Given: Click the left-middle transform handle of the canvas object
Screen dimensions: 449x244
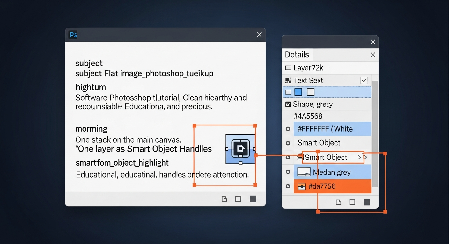Looking at the screenshot, I should coord(227,149).
